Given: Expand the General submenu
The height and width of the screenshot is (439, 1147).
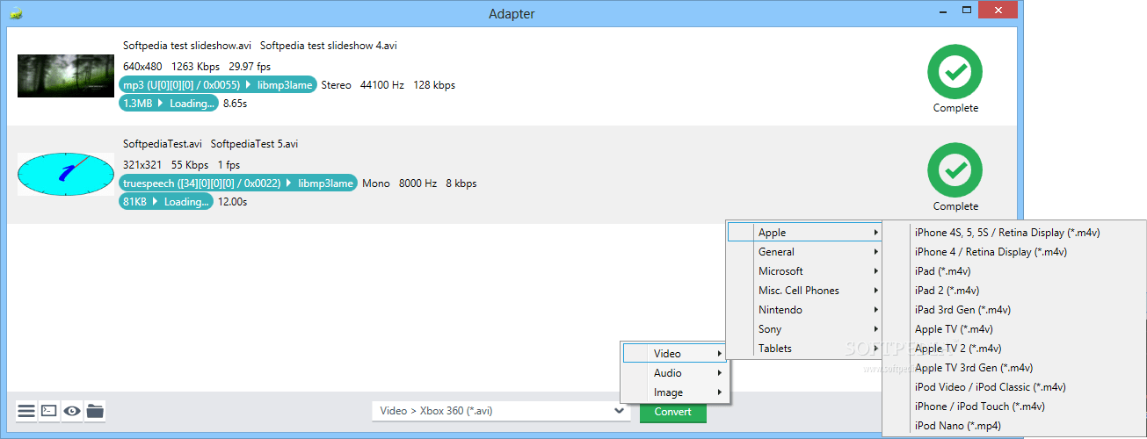Looking at the screenshot, I should point(804,252).
